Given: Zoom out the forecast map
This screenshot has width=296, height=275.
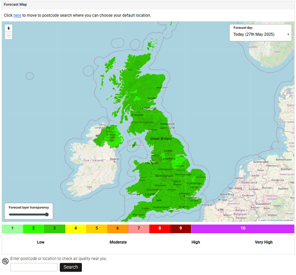Looking at the screenshot, I should 8,36.
